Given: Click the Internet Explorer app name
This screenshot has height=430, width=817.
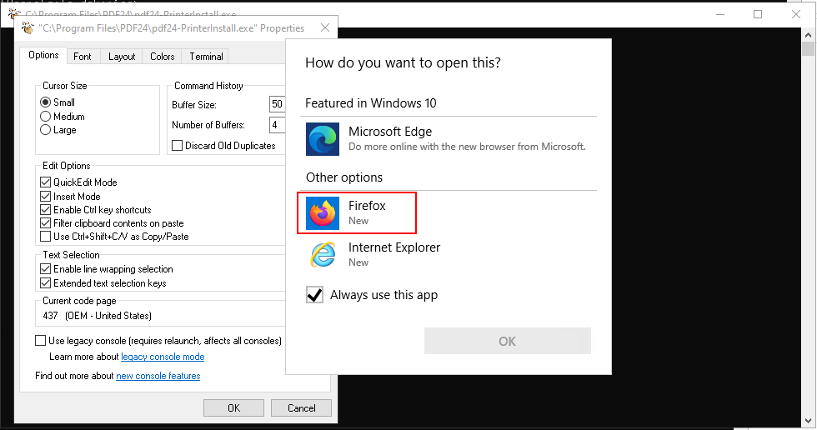Looking at the screenshot, I should click(x=394, y=247).
